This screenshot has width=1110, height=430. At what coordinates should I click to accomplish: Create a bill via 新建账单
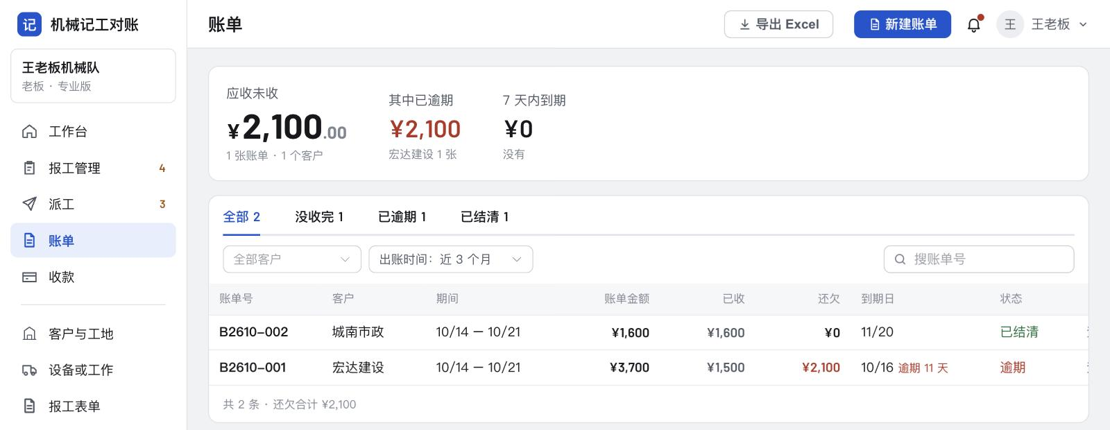coord(902,24)
